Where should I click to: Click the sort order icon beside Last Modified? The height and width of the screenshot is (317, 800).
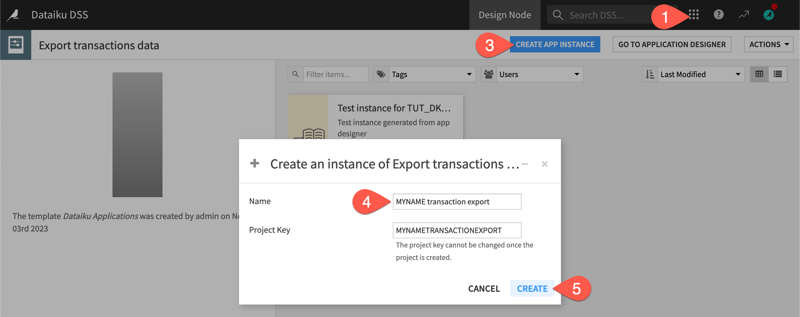[650, 74]
